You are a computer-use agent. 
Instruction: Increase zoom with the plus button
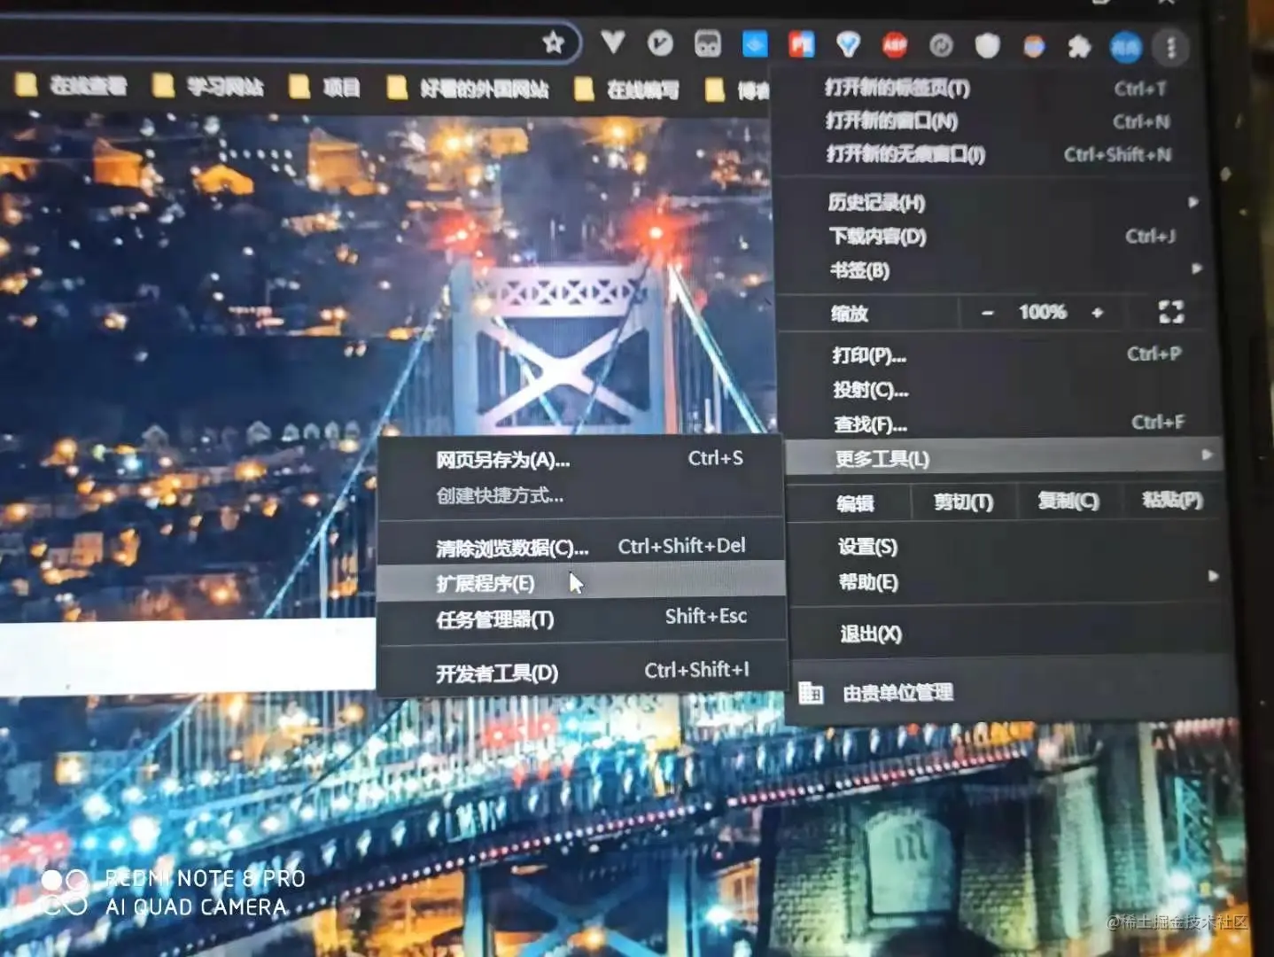tap(1098, 312)
